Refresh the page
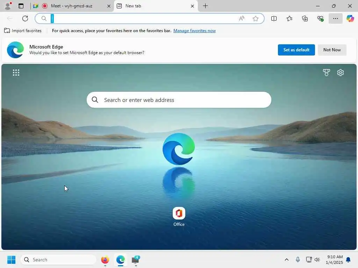Image resolution: width=358 pixels, height=268 pixels. coord(25,18)
